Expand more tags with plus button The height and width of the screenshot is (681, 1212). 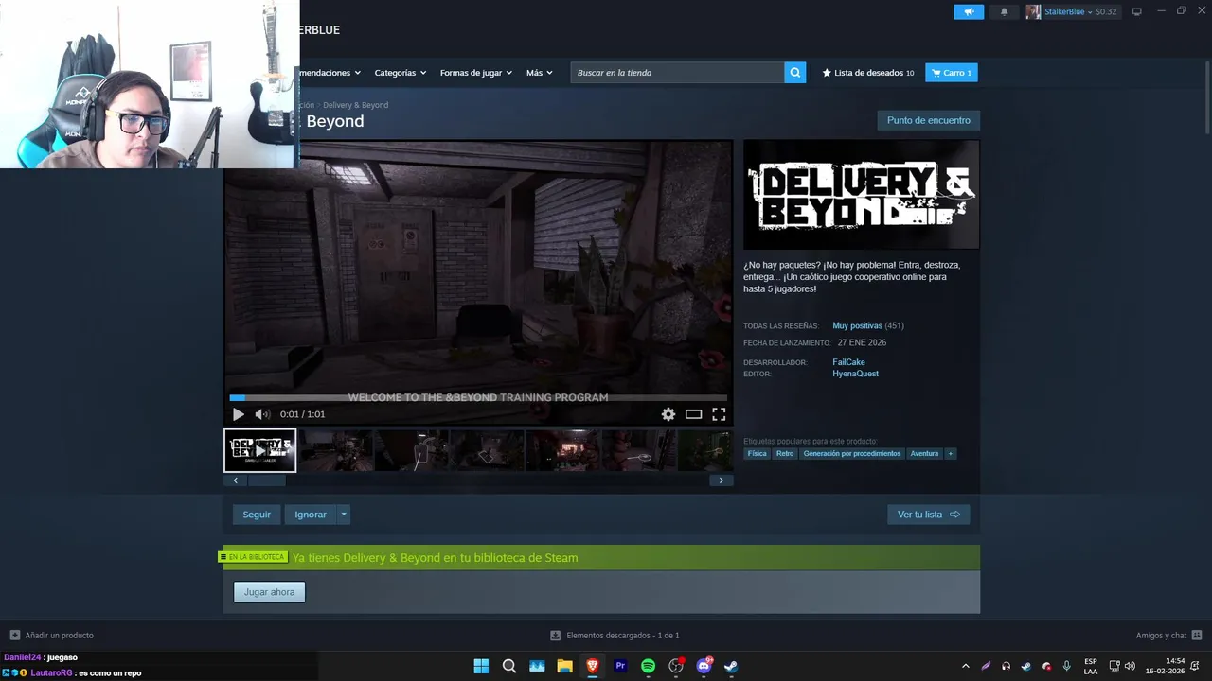coord(951,453)
